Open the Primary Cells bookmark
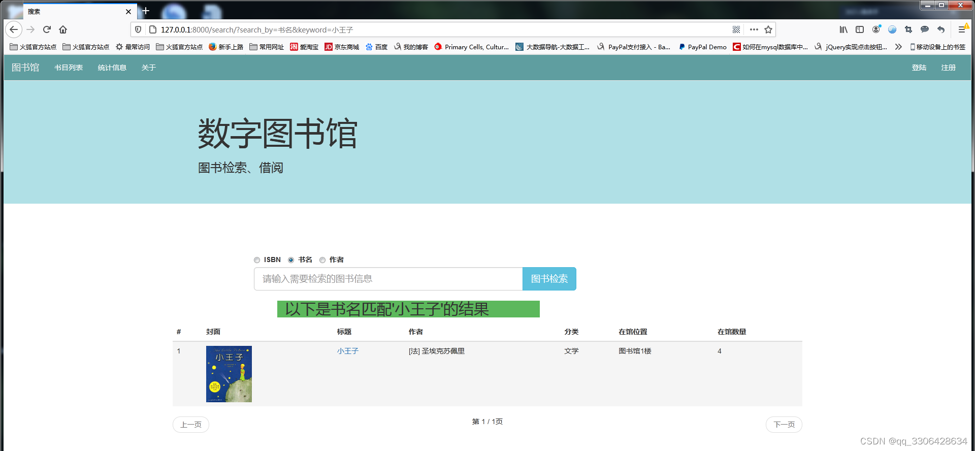This screenshot has width=975, height=451. point(471,47)
